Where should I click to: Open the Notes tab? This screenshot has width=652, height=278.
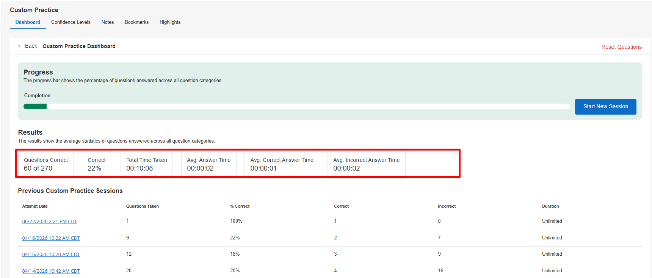[108, 22]
